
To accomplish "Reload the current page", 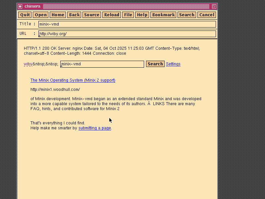I will click(112, 15).
